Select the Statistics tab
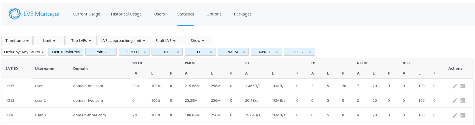This screenshot has height=125, width=475. pyautogui.click(x=186, y=14)
